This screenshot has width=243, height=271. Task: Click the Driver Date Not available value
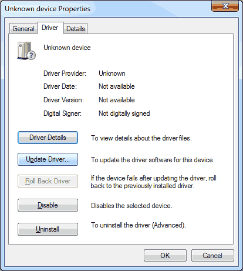117,86
